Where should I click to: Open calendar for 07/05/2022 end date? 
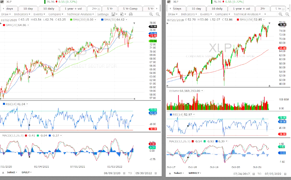[x=285, y=174]
